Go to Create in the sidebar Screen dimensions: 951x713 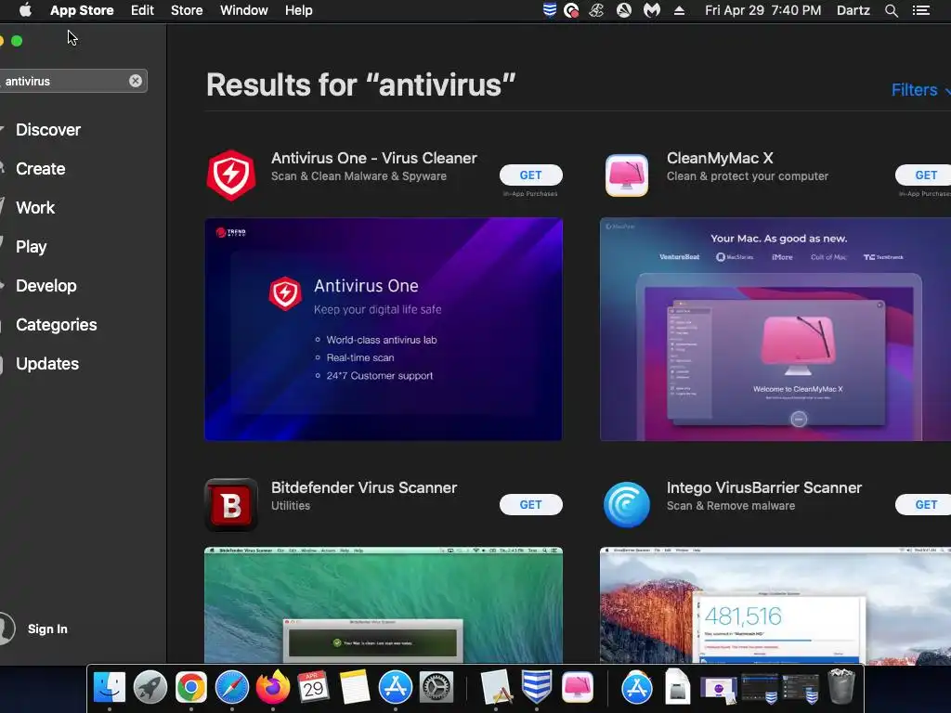pyautogui.click(x=40, y=169)
